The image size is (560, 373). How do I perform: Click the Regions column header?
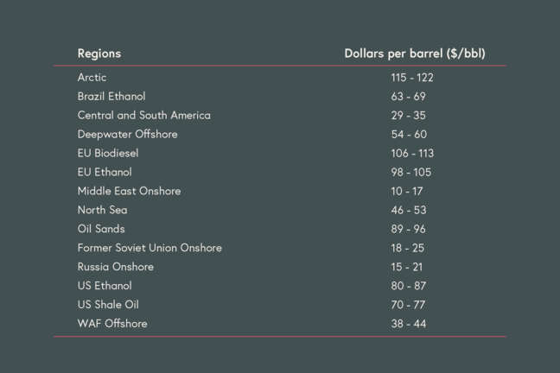pyautogui.click(x=99, y=54)
